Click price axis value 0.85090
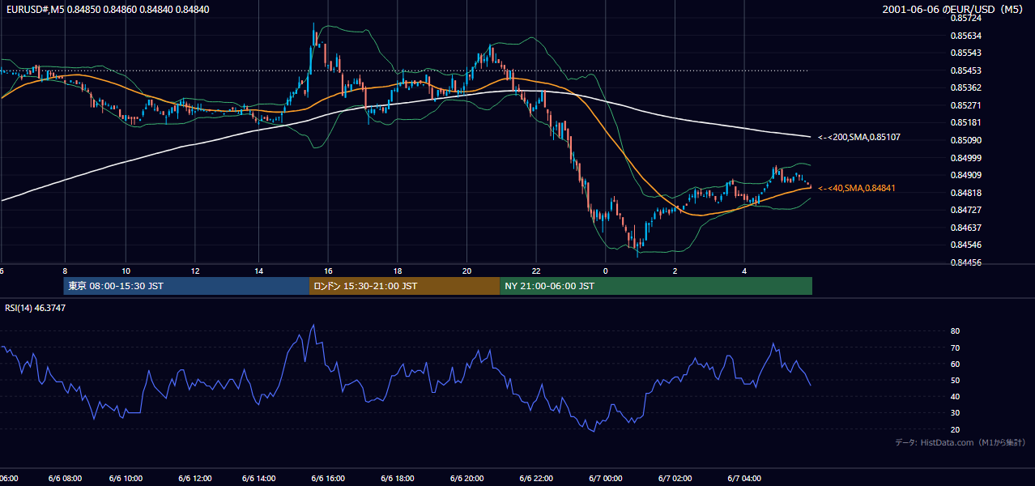The height and width of the screenshot is (486, 1035). tap(965, 140)
